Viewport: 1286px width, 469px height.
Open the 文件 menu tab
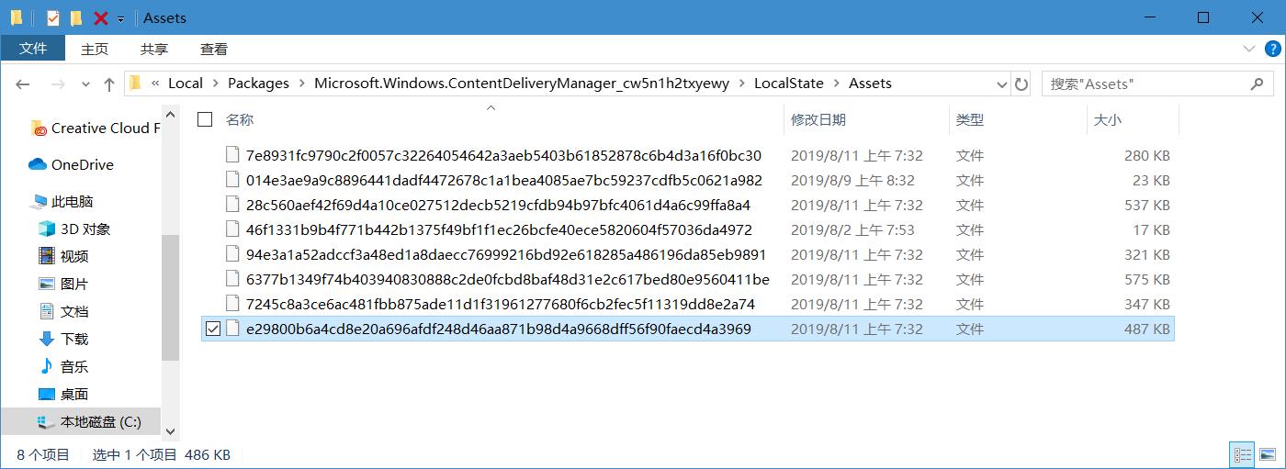pos(33,49)
